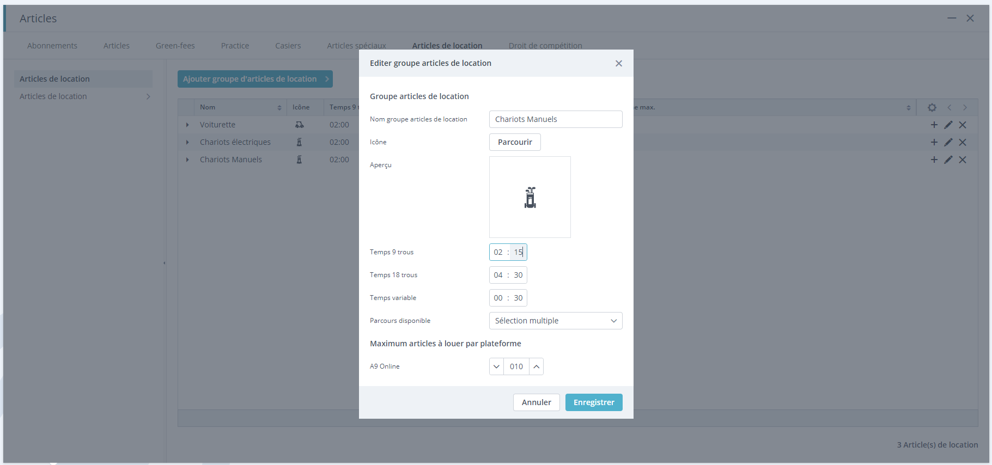Click Chariots électriques name cell
992x465 pixels.
point(235,142)
